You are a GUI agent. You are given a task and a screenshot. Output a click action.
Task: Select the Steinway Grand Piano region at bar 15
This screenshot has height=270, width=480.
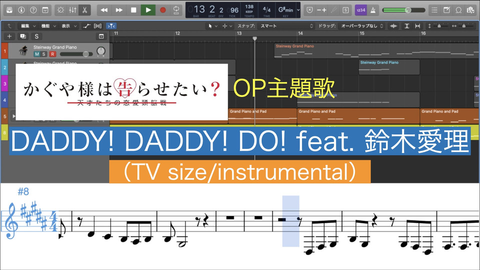click(x=389, y=67)
